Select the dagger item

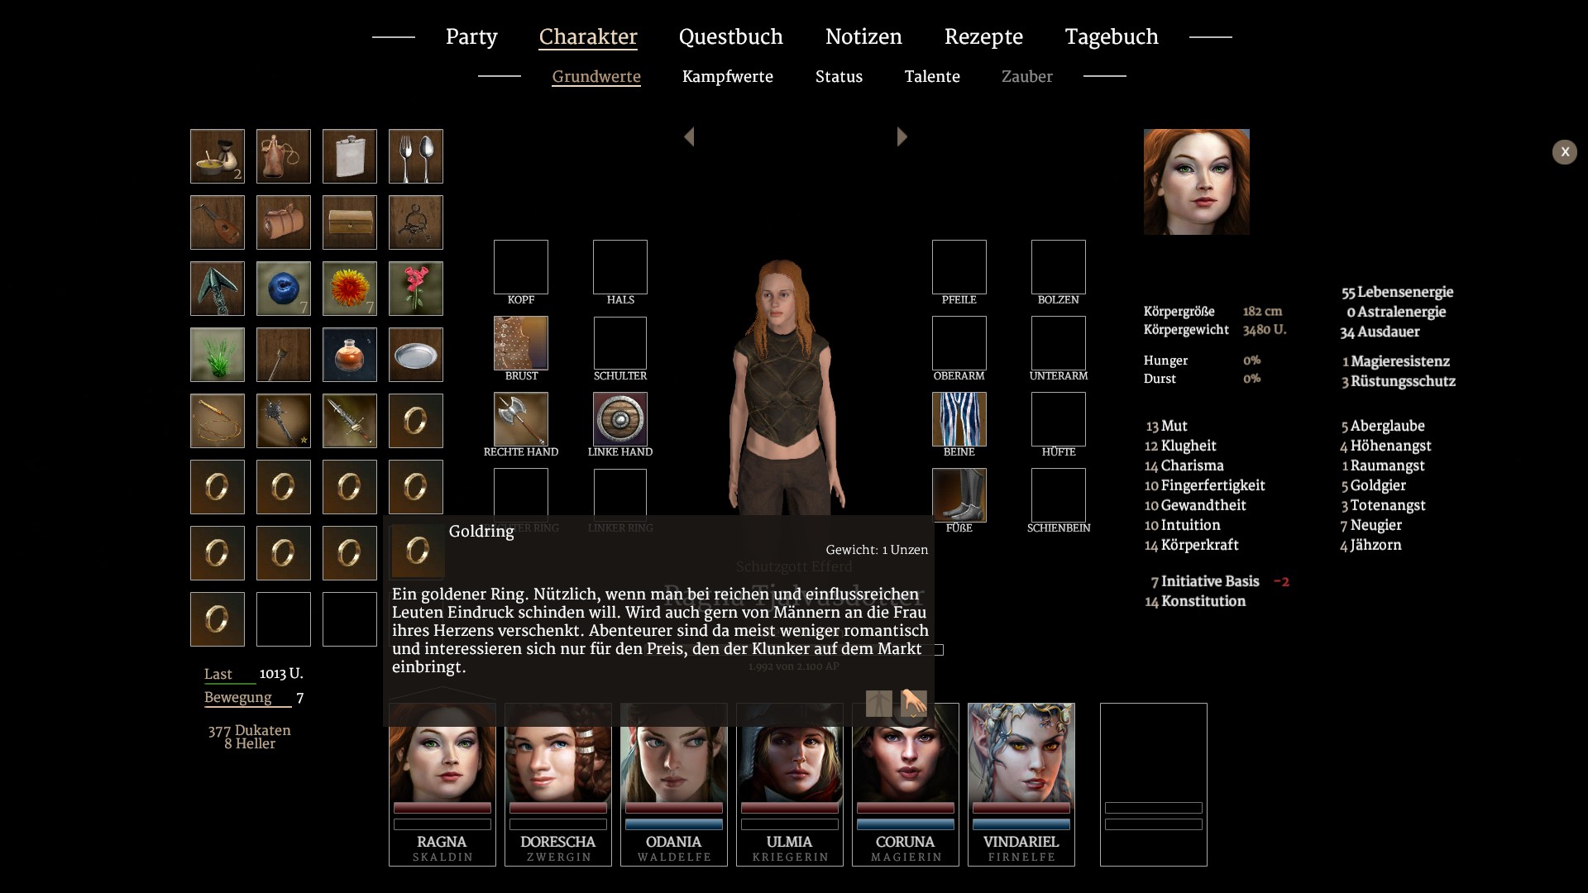[x=350, y=421]
